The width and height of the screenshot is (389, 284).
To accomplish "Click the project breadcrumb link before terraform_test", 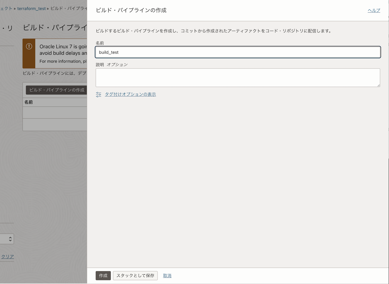I will 6,9.
